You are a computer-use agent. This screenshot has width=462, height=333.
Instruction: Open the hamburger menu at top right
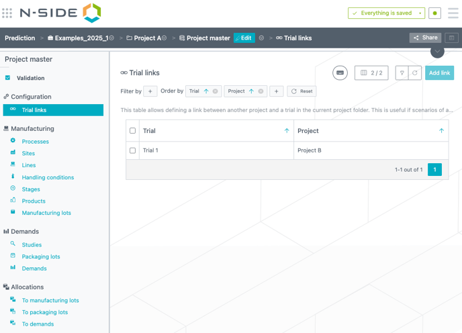click(x=453, y=13)
